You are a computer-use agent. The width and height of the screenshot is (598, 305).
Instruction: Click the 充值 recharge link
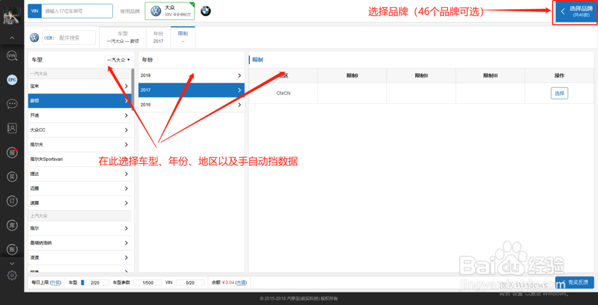[240, 282]
